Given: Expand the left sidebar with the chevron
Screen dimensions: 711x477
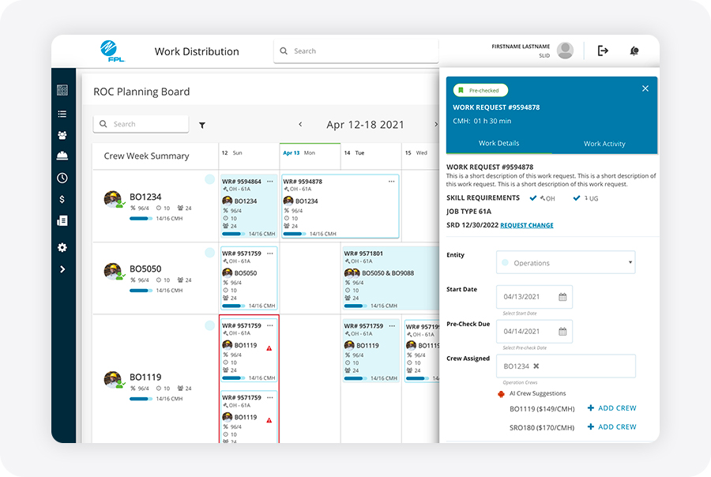Looking at the screenshot, I should (x=62, y=269).
